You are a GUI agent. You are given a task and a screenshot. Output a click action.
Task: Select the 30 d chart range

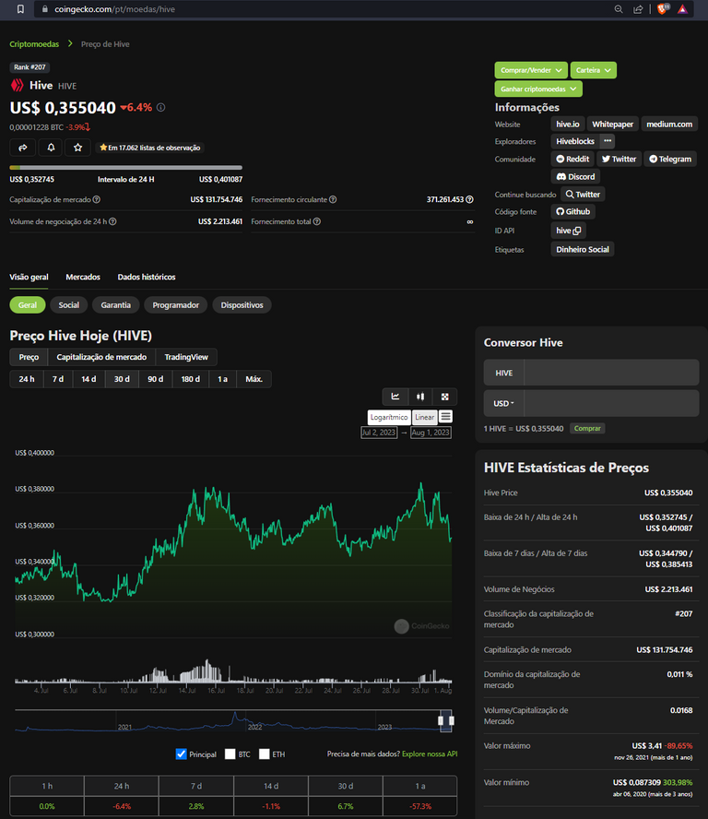click(122, 379)
